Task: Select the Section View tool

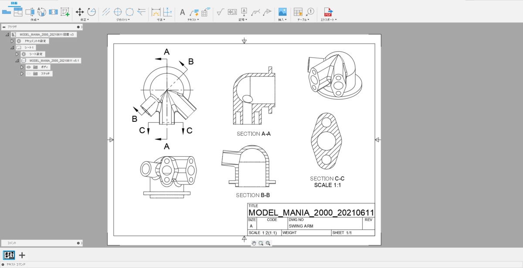Action: pos(30,12)
